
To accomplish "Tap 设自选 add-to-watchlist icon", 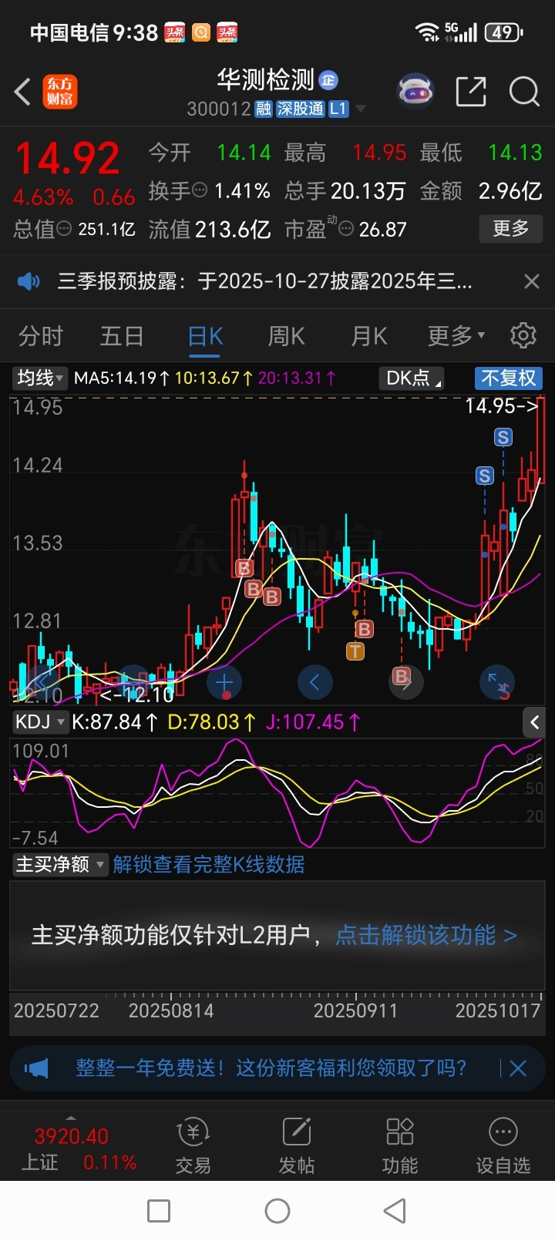I will point(503,1146).
